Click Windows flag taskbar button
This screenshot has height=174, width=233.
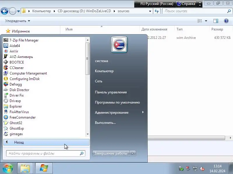pyautogui.click(x=44, y=168)
